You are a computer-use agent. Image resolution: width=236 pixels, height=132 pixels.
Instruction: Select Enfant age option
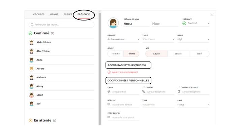point(178,54)
